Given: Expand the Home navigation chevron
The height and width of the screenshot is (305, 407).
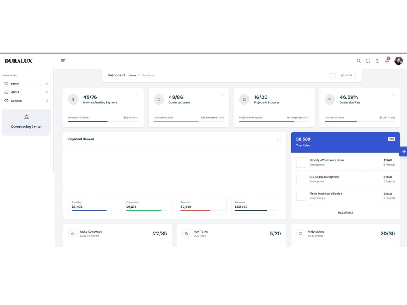Looking at the screenshot, I should [47, 83].
